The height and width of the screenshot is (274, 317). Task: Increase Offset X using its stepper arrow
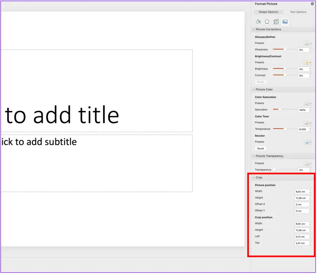tap(310, 203)
